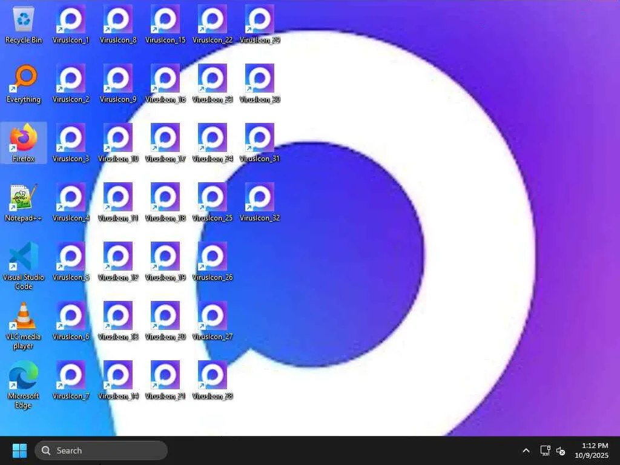Select the VirusIcon_15 shortcut
This screenshot has width=620, height=465.
point(165,24)
